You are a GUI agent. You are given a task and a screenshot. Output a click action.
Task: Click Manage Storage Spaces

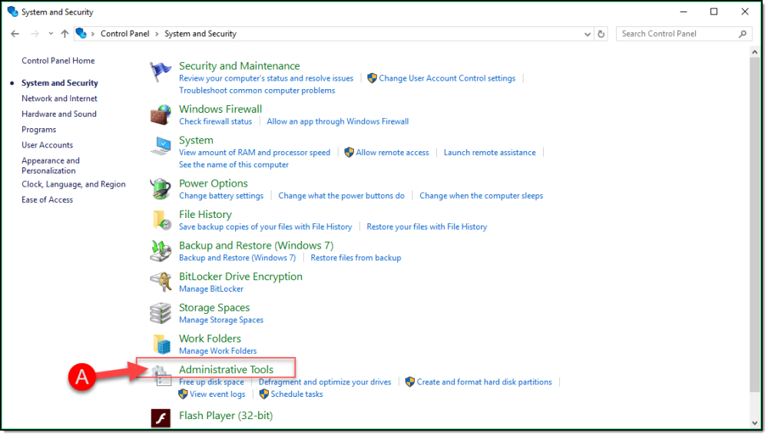click(221, 320)
